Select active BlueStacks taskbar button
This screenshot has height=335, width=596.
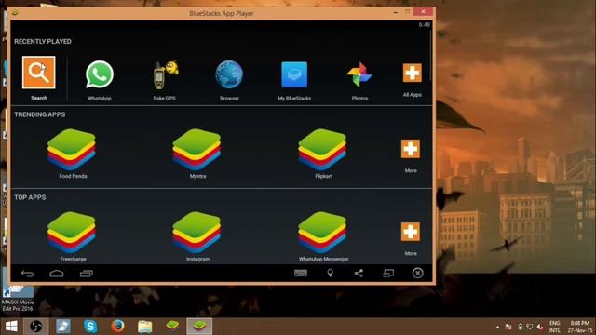[199, 327]
